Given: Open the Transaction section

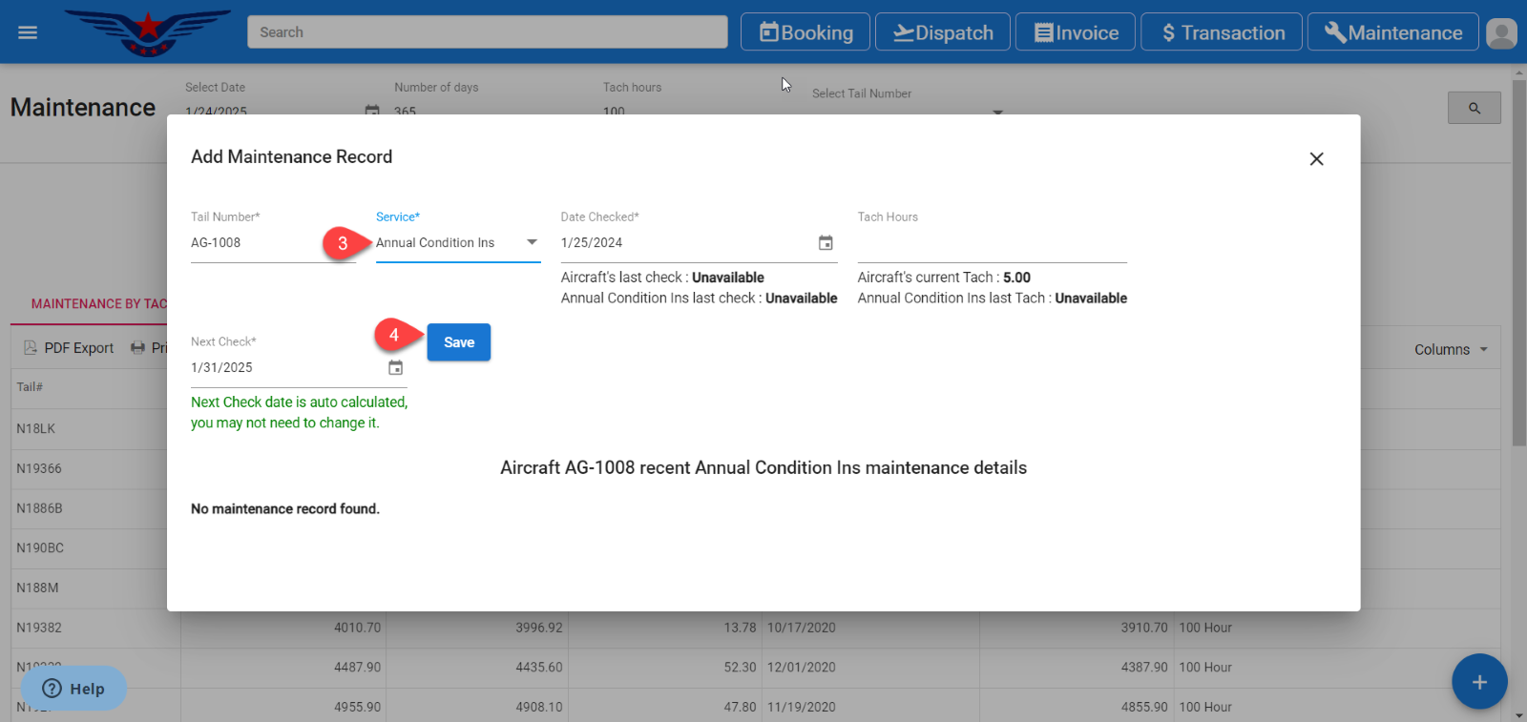Looking at the screenshot, I should [x=1222, y=32].
